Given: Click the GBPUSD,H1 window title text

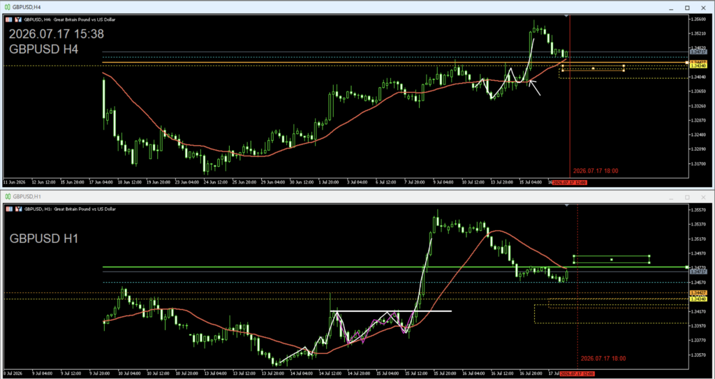Looking at the screenshot, I should point(26,197).
